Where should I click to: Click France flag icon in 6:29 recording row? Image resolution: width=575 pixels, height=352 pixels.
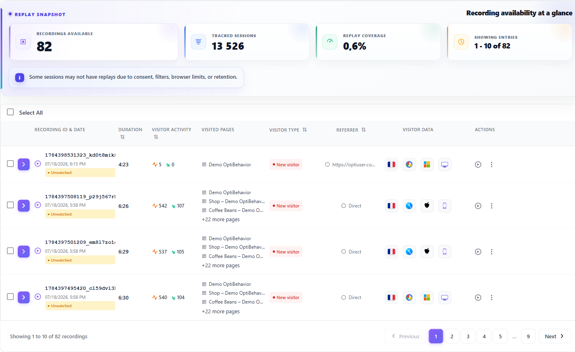[391, 251]
